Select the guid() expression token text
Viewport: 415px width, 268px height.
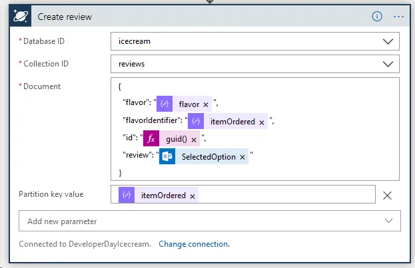(177, 139)
